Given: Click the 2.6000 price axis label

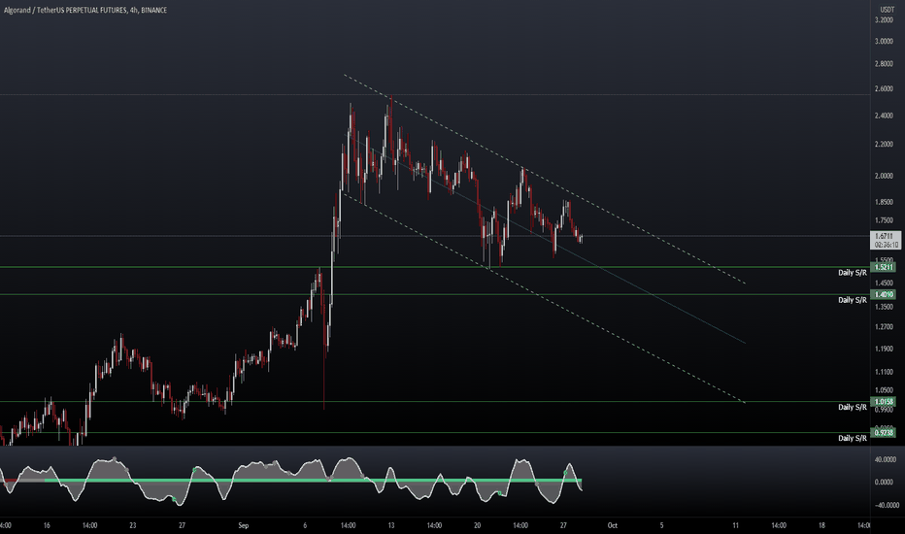Looking at the screenshot, I should point(884,89).
